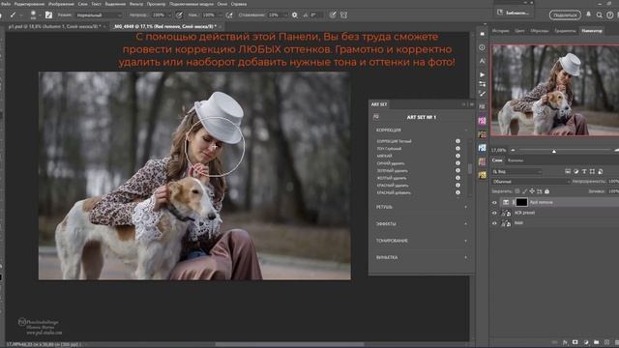
Task: Switch to the История panel tab
Action: 501,31
